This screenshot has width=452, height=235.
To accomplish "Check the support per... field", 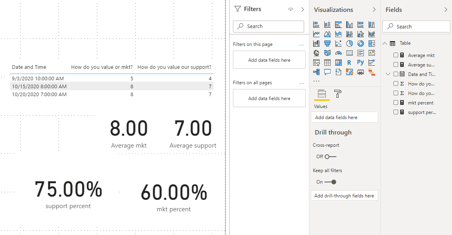I will coord(396,112).
